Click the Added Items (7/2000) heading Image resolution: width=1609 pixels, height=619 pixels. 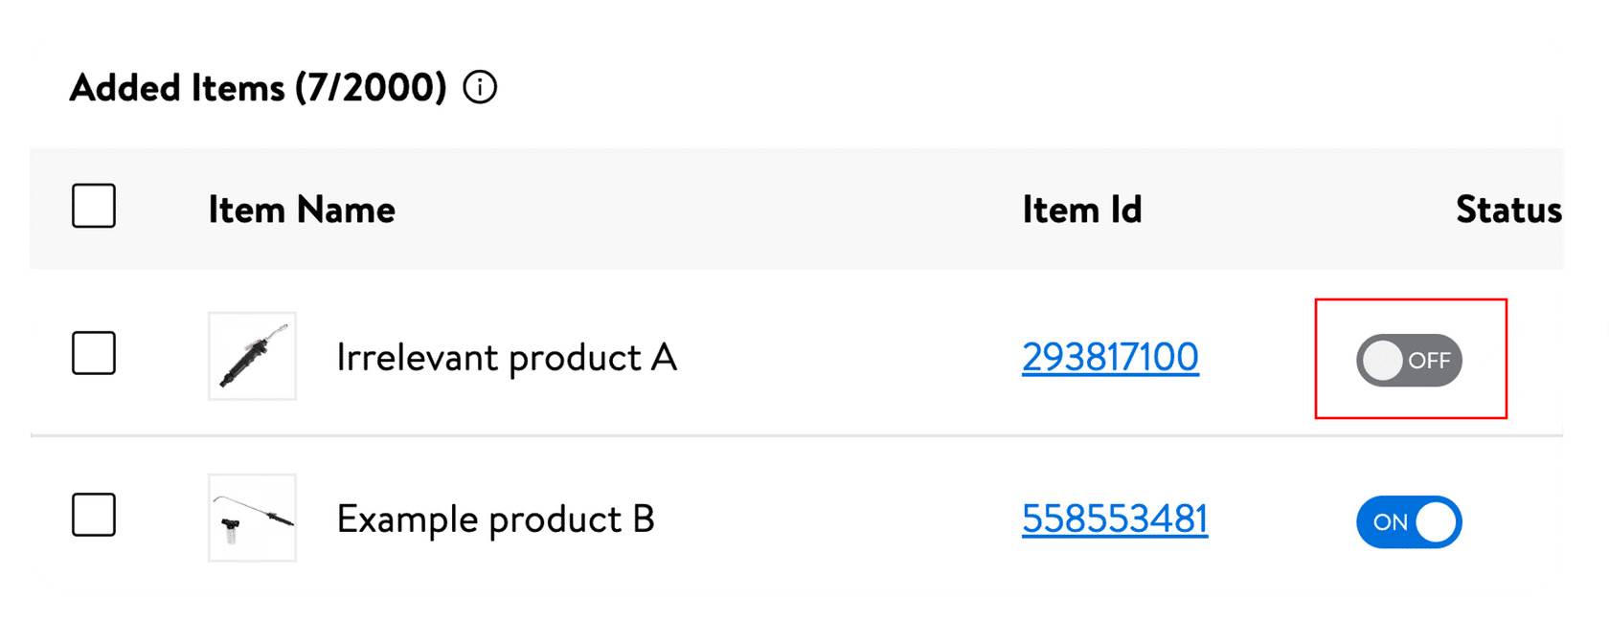tap(258, 88)
